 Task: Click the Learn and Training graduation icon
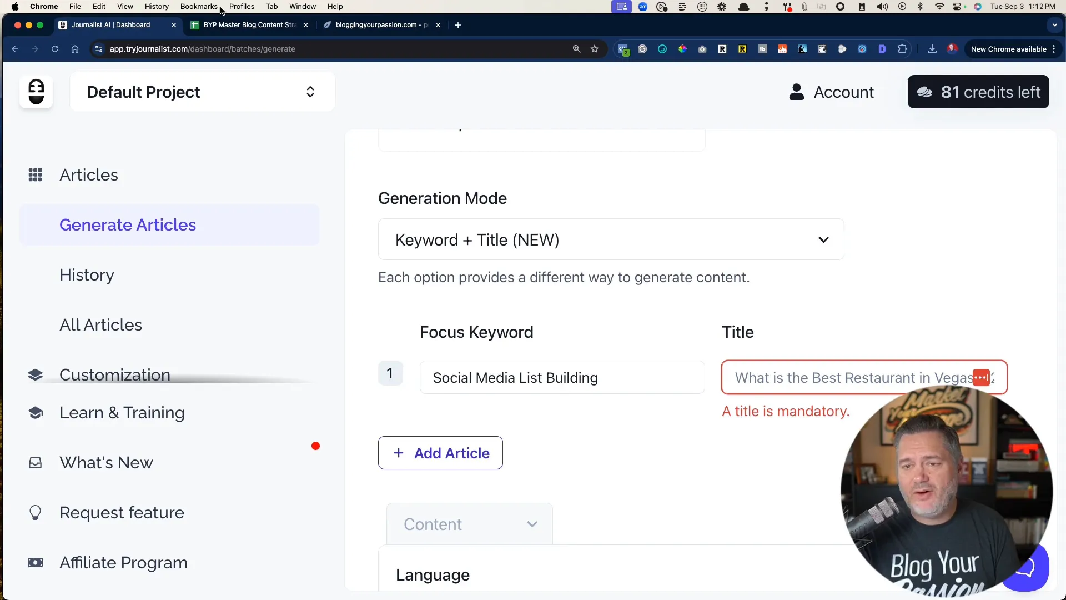pyautogui.click(x=34, y=412)
